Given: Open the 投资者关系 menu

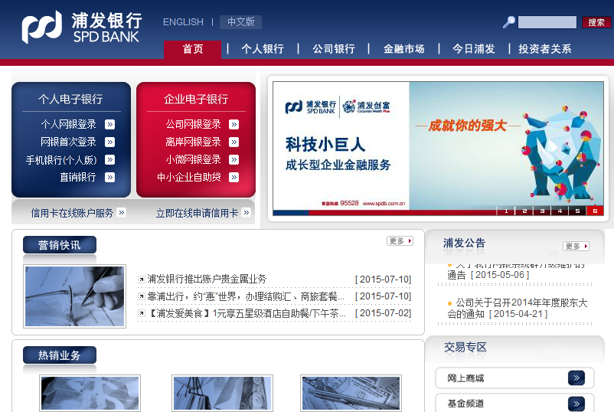Looking at the screenshot, I should [x=544, y=49].
